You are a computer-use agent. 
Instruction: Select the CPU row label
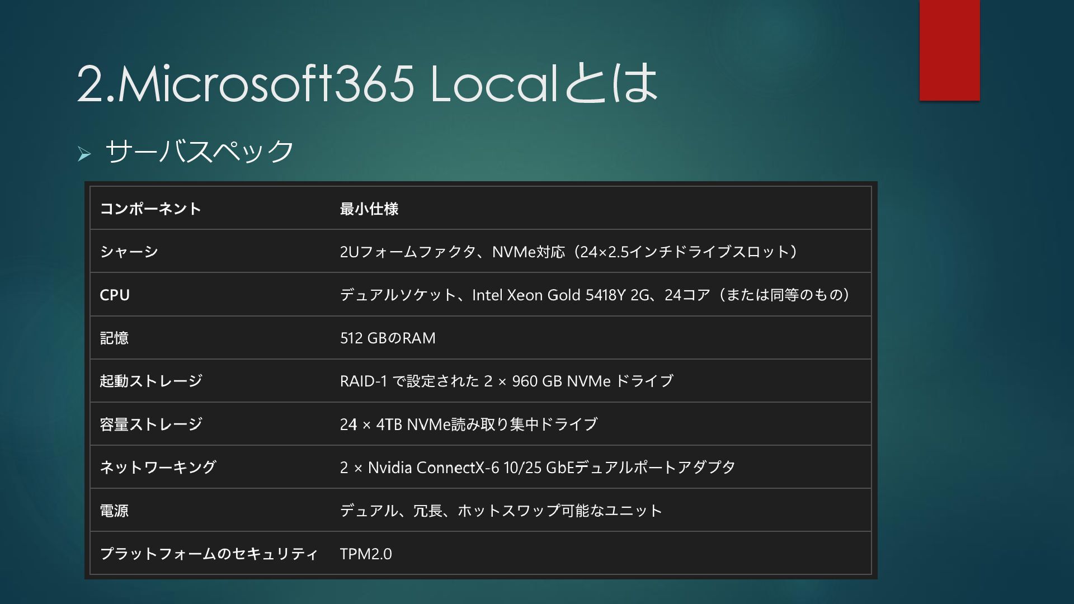[115, 295]
